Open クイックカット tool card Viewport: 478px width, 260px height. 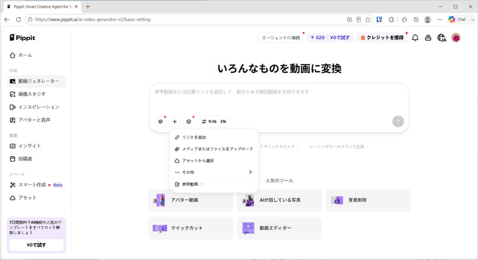point(191,228)
